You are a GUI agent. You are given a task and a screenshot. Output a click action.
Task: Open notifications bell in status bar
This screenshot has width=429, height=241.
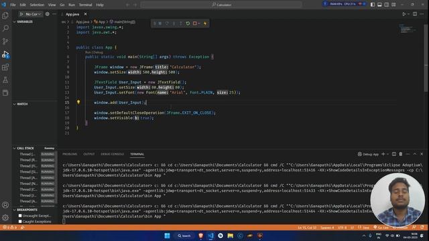[422, 228]
